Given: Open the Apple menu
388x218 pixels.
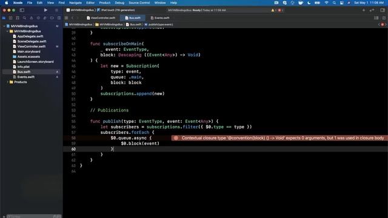Looking at the screenshot, I should point(7,2).
